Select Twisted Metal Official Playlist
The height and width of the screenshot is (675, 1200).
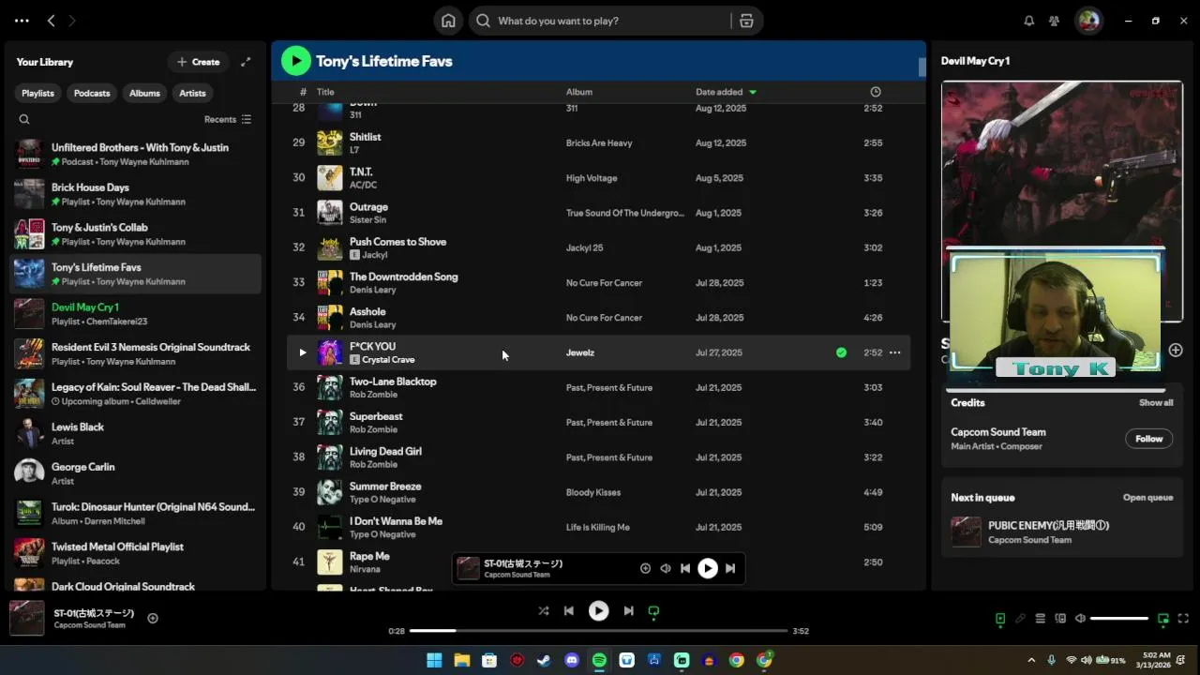(x=136, y=553)
